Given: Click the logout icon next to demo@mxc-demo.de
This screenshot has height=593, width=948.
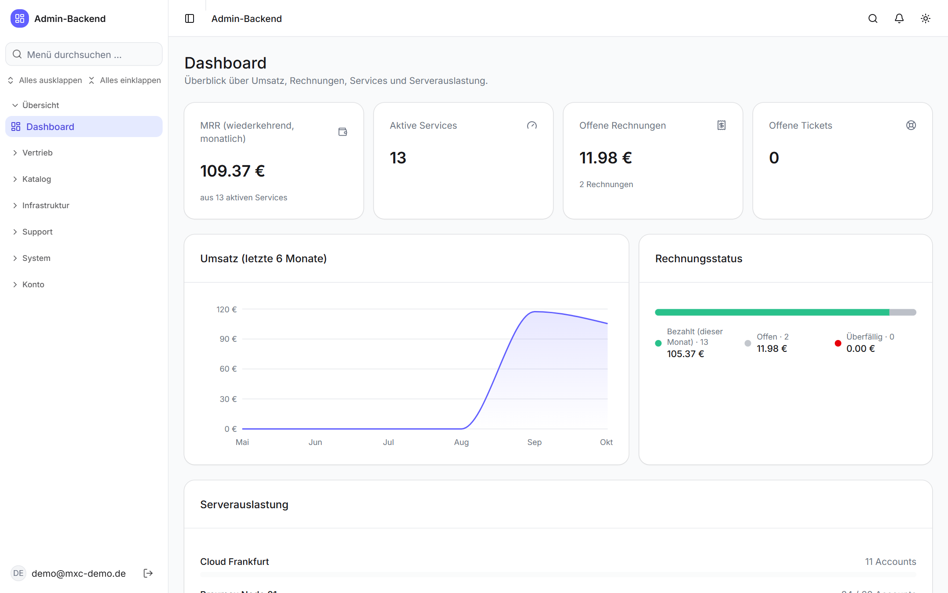Looking at the screenshot, I should click(x=148, y=573).
